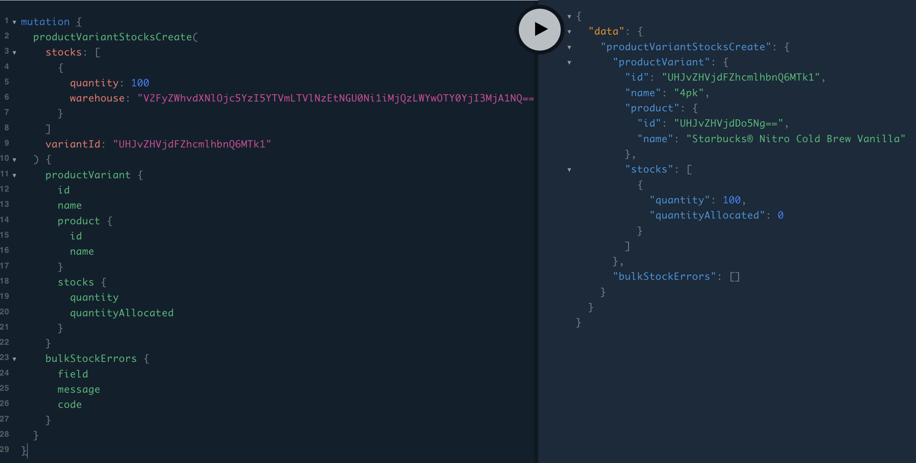The width and height of the screenshot is (916, 463).
Task: Collapse the stocks array at line 3
Action: tap(14, 53)
